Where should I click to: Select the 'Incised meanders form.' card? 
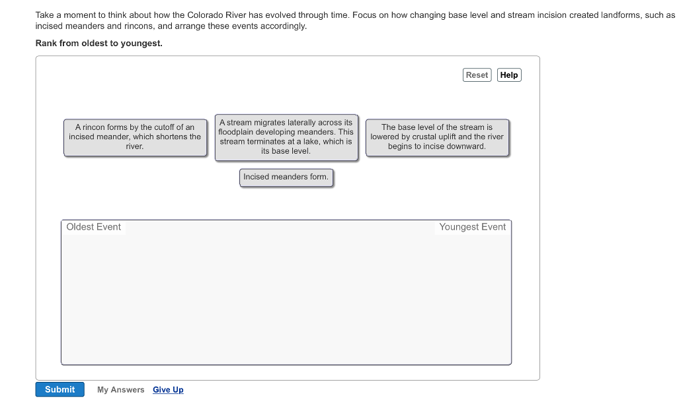pyautogui.click(x=286, y=177)
